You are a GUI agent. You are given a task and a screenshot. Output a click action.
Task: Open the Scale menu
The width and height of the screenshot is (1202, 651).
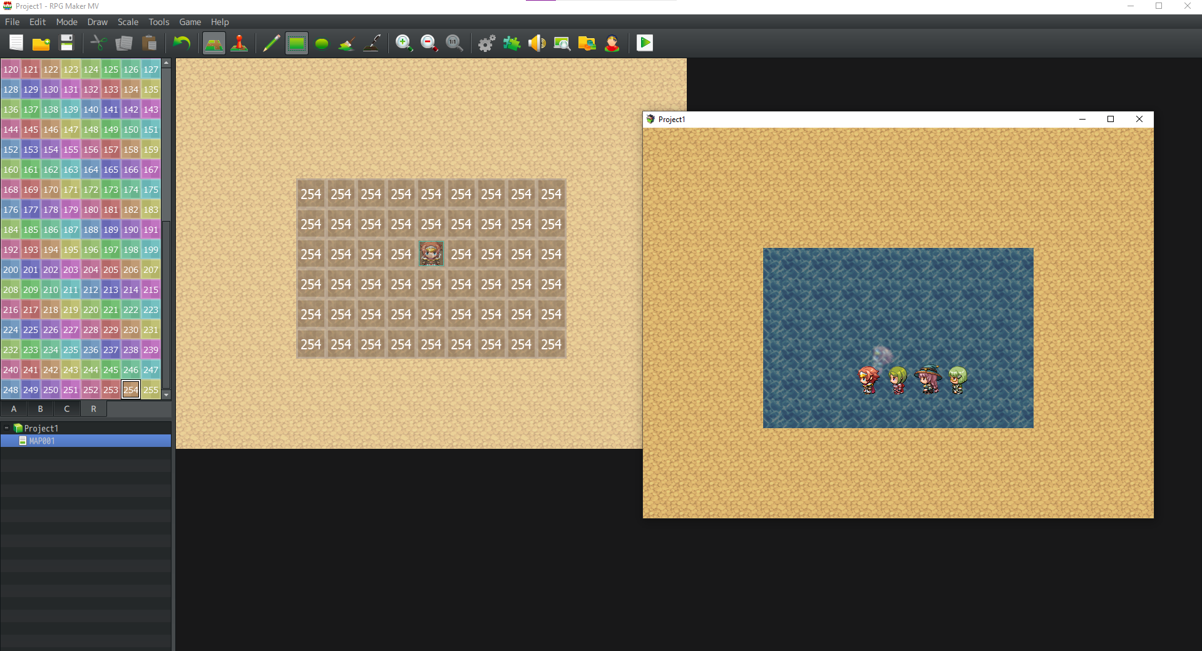tap(128, 22)
